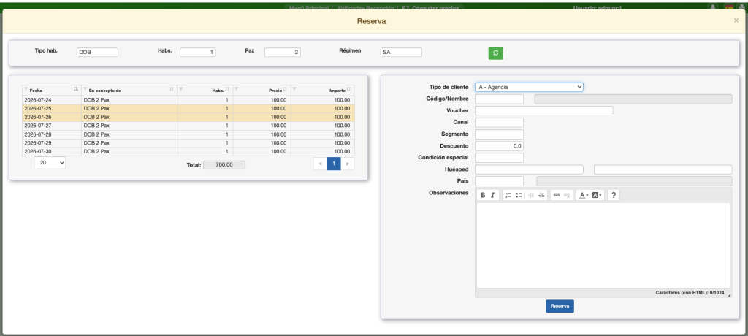Image resolution: width=748 pixels, height=336 pixels.
Task: Click the Código/Nombre code input
Action: point(499,99)
